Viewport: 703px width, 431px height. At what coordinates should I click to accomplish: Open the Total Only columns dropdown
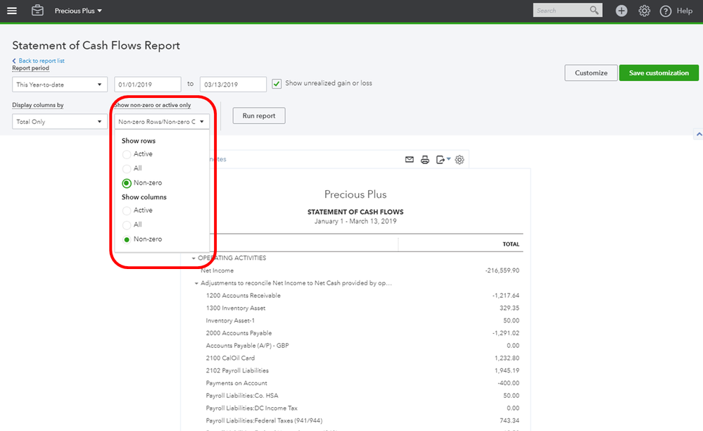(x=60, y=122)
